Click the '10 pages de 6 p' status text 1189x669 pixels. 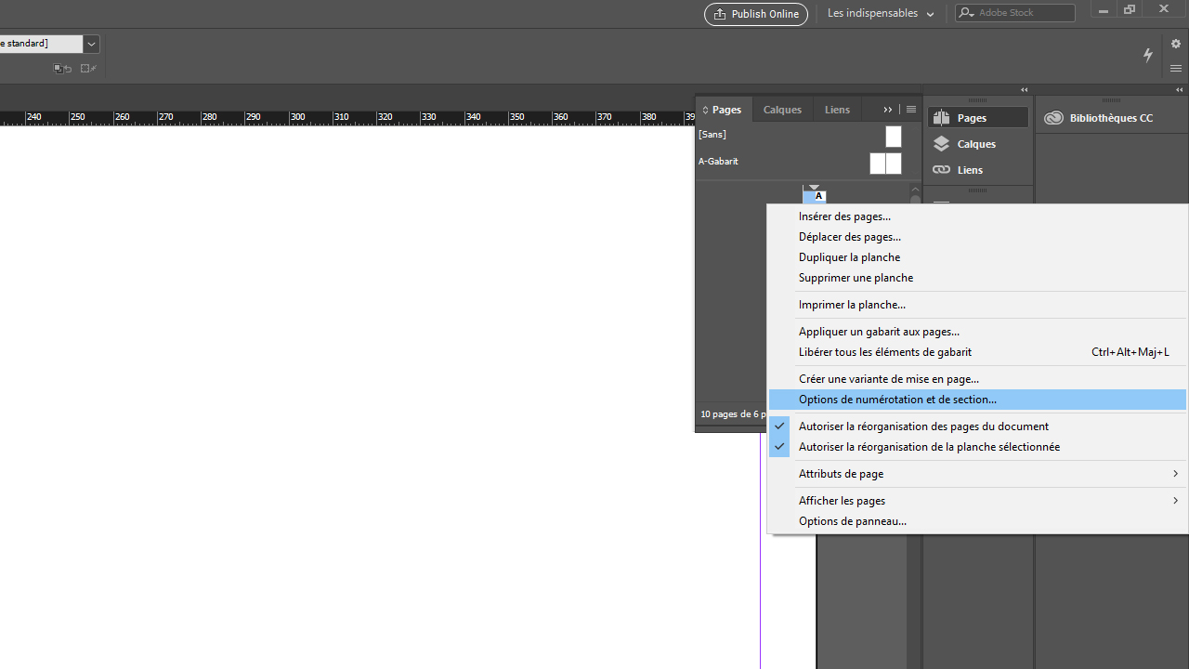pyautogui.click(x=733, y=414)
